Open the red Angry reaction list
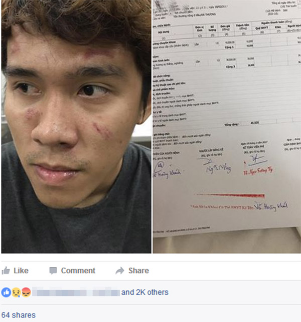Screen dimensions: 301x322 pos(26,292)
